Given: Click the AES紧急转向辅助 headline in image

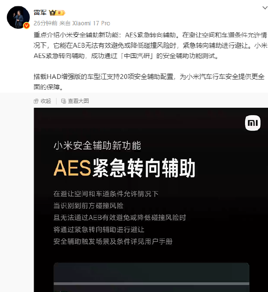Looking at the screenshot, I should click(124, 168).
